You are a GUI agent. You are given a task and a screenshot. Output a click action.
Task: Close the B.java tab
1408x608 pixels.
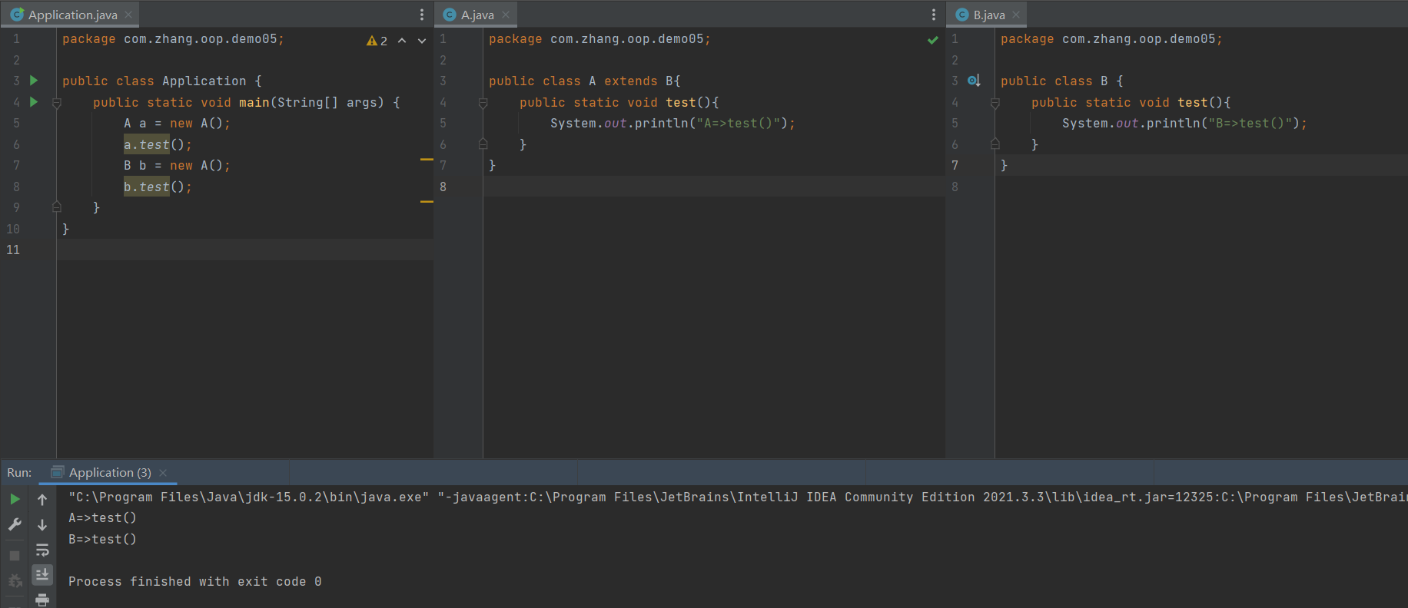1016,15
